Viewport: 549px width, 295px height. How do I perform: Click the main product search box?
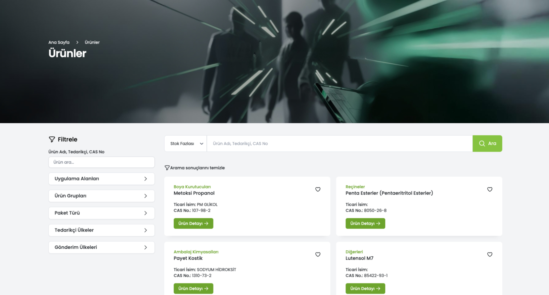pyautogui.click(x=339, y=143)
